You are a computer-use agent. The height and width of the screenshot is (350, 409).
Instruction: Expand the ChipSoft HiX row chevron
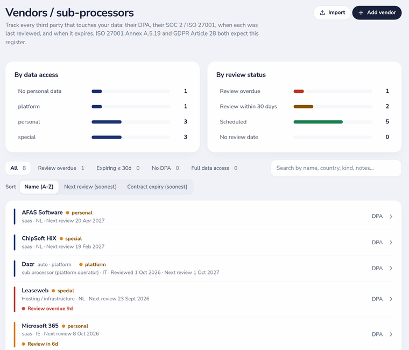[391, 242]
